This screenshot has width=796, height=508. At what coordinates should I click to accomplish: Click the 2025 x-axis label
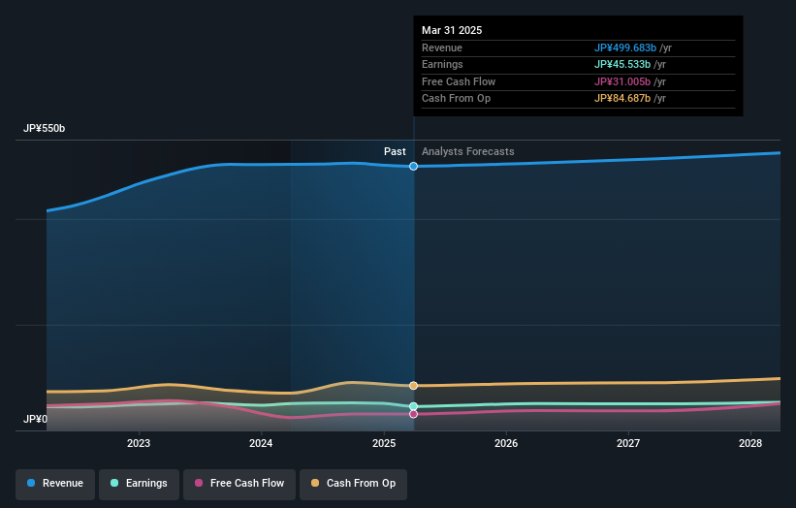point(384,443)
